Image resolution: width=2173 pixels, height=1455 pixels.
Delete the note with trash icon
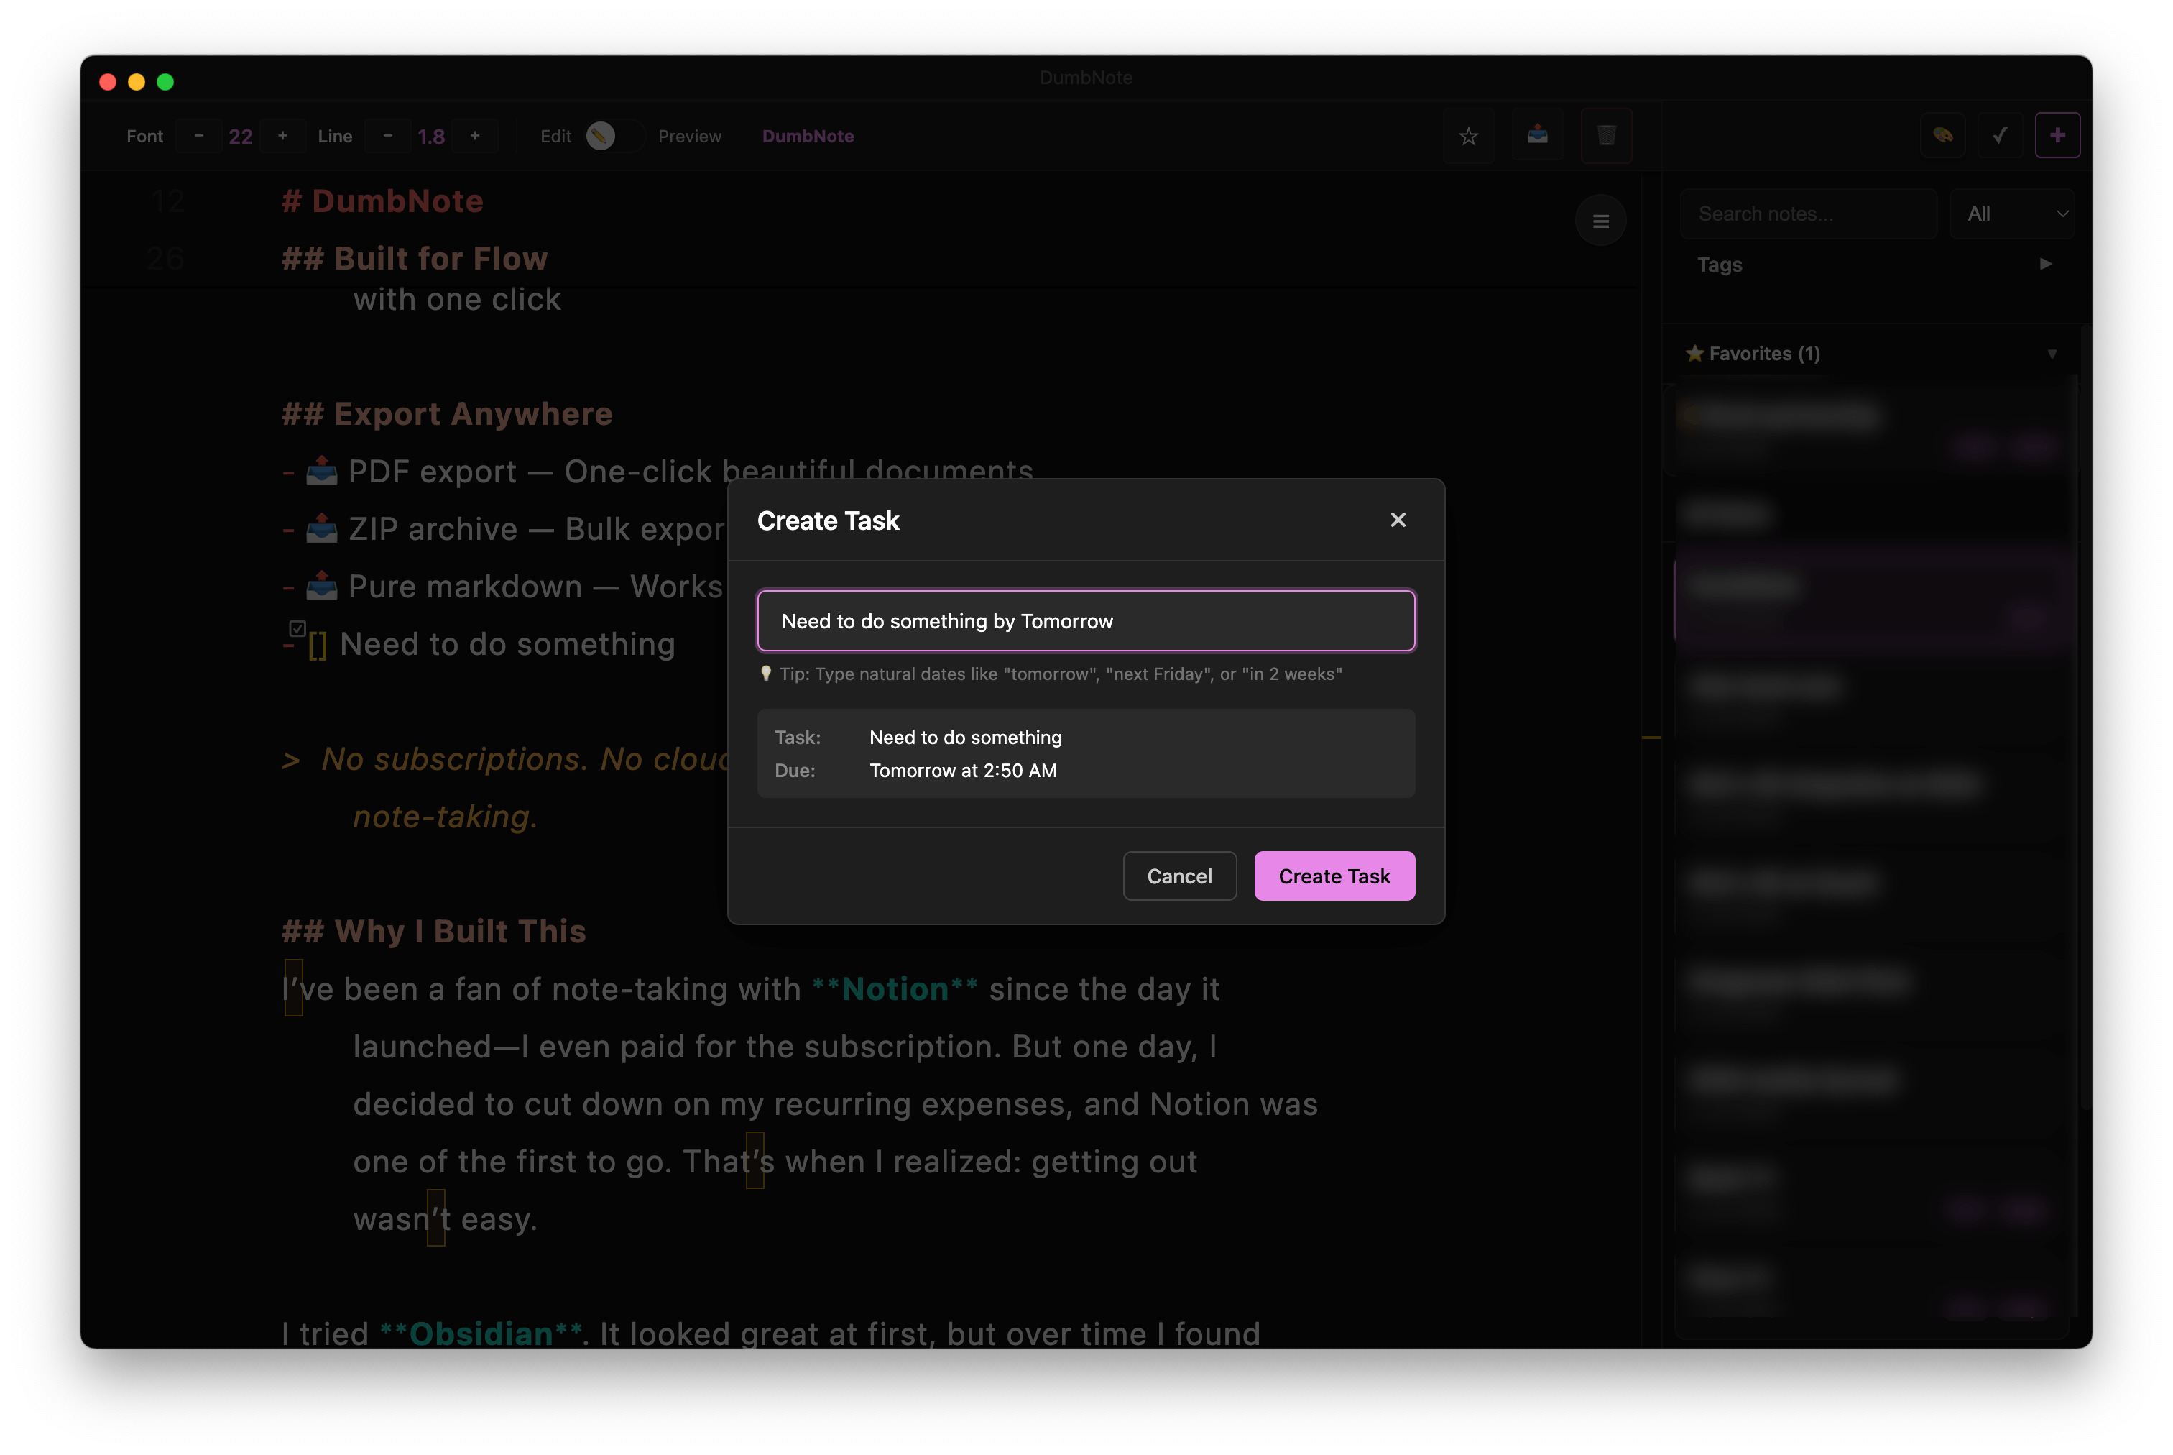coord(1606,137)
